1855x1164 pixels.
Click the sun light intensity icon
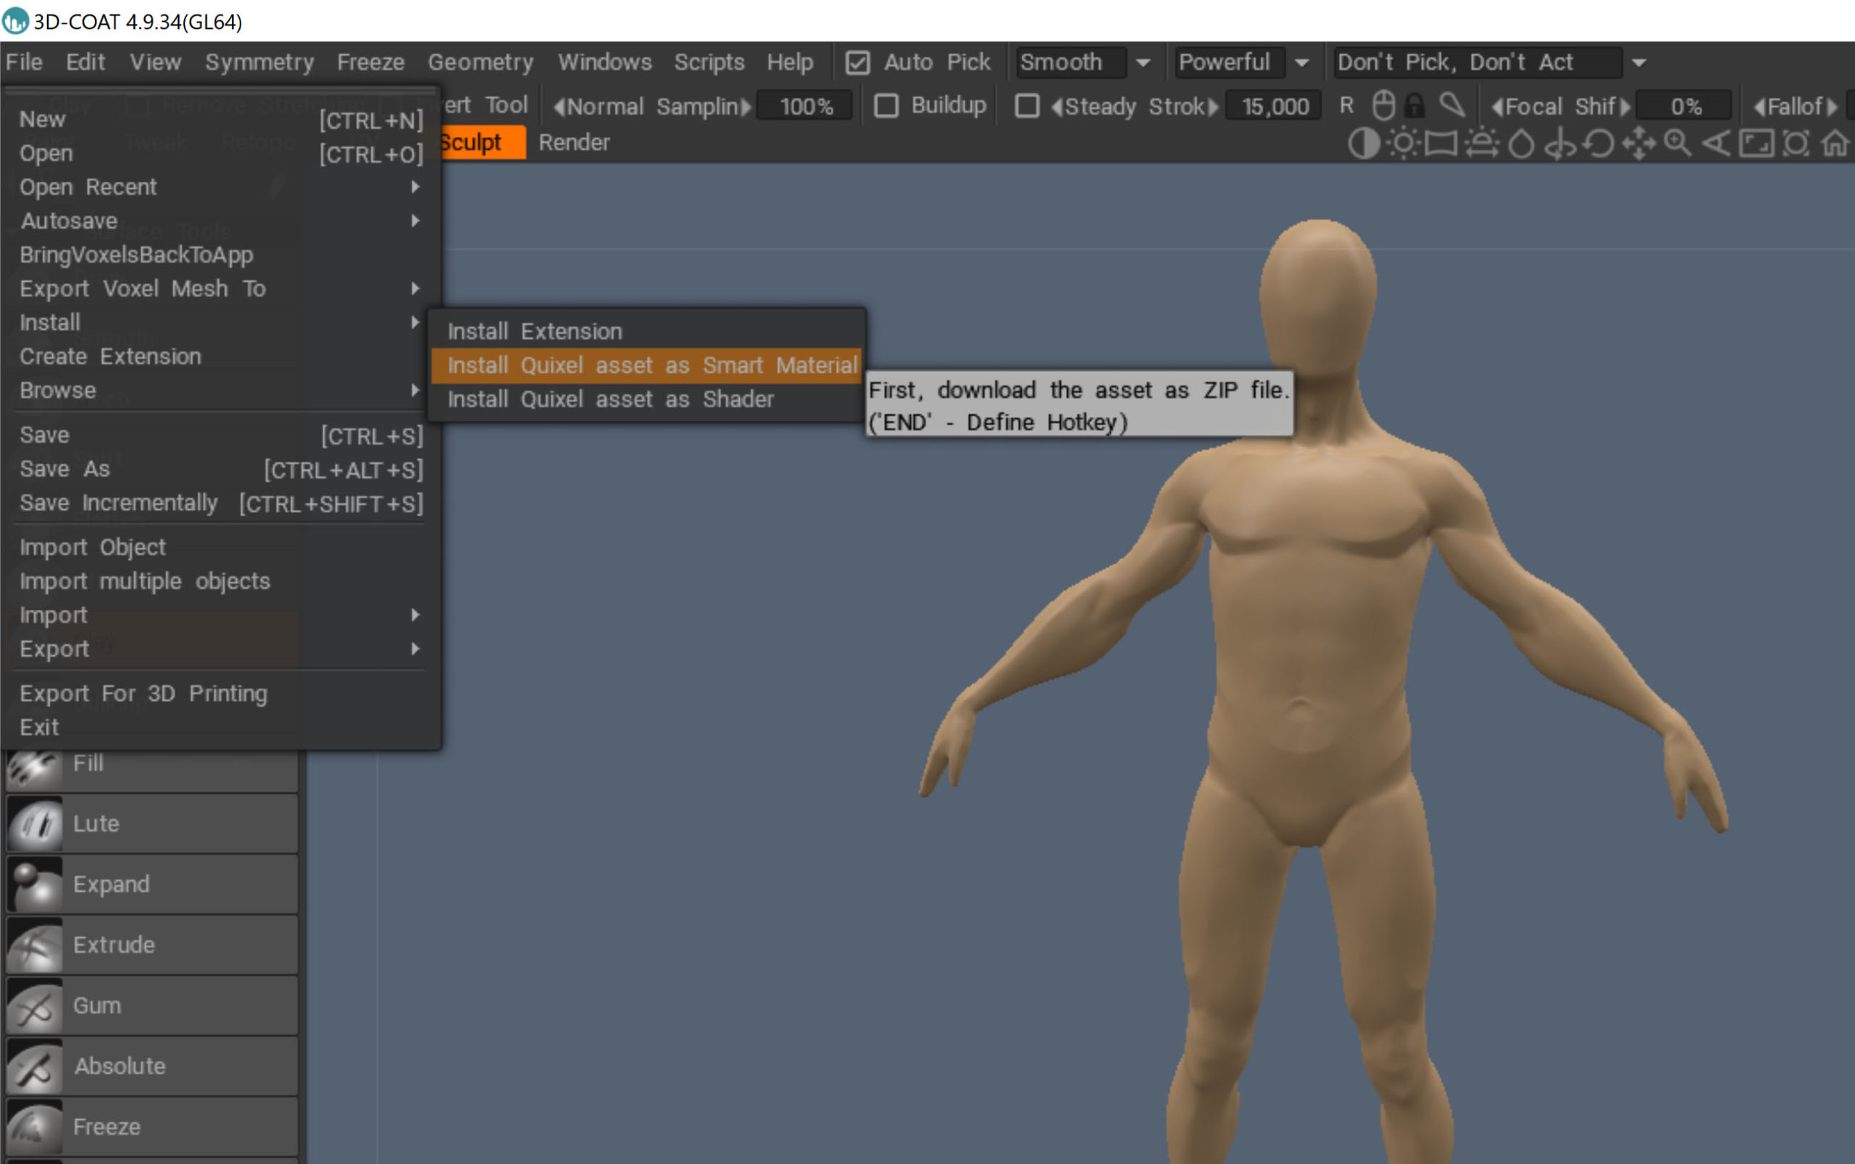tap(1403, 143)
